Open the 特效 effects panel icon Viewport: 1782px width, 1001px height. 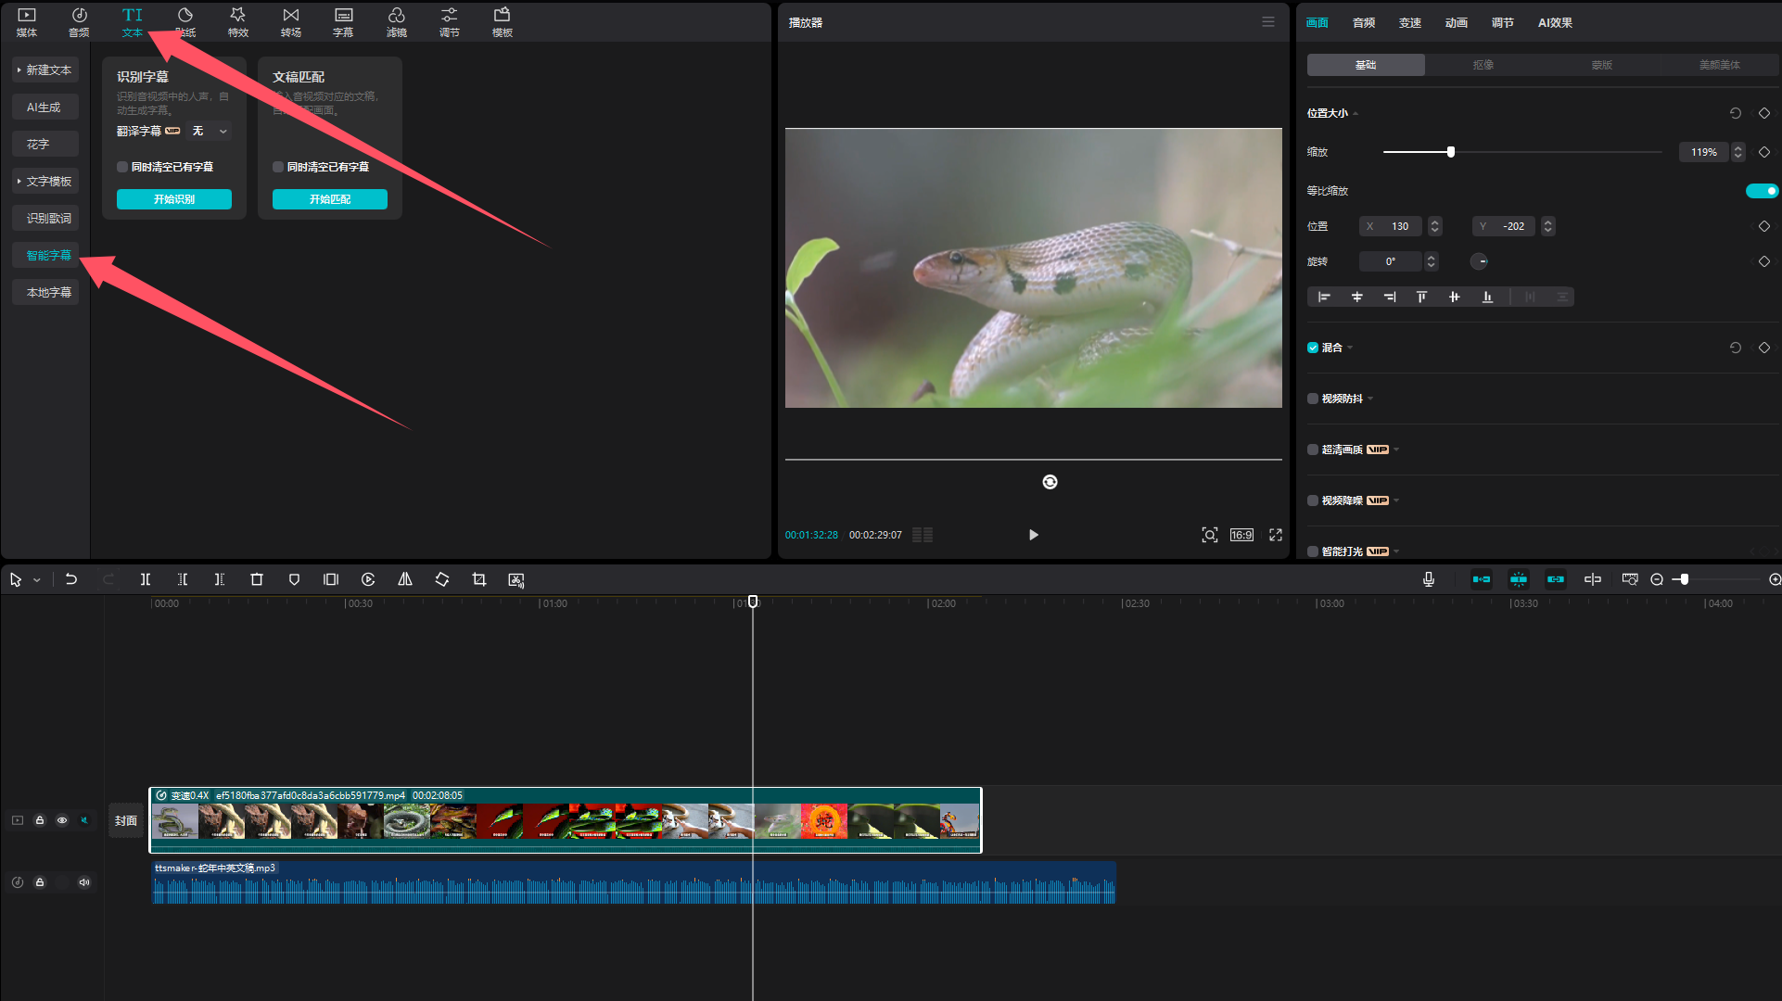click(x=238, y=22)
